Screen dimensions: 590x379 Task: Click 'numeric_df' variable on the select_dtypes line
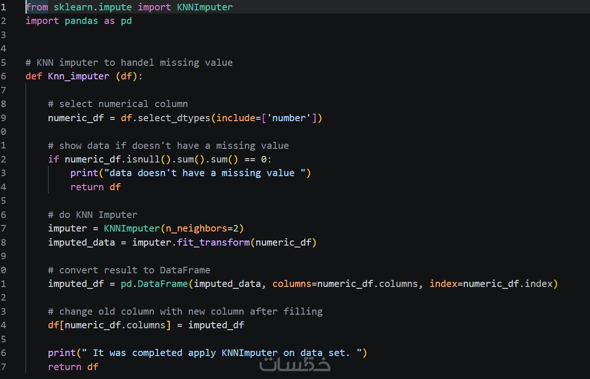[76, 118]
